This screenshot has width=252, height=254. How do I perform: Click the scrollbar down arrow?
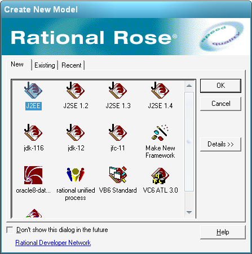pyautogui.click(x=189, y=212)
